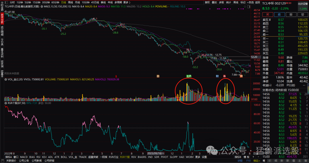The image size is (309, 163).
Task: Click the 警 alert button
Action: [x=303, y=15]
